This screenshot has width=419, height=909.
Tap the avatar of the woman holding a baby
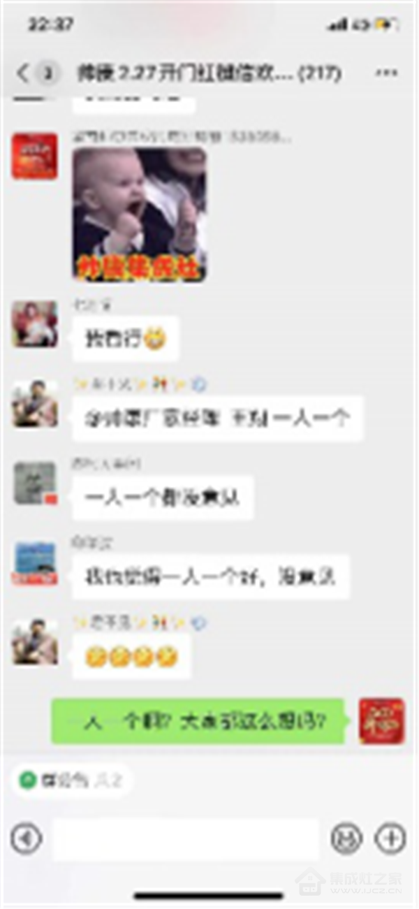click(35, 324)
